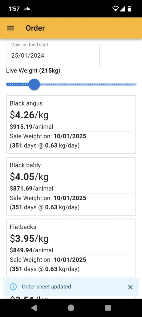Click the Order page title

click(35, 28)
